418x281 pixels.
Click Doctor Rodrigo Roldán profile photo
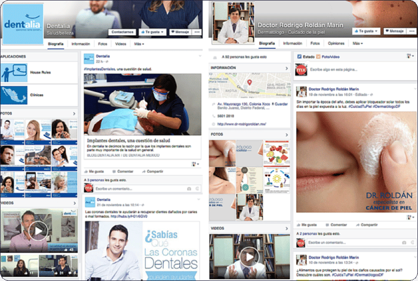[233, 23]
